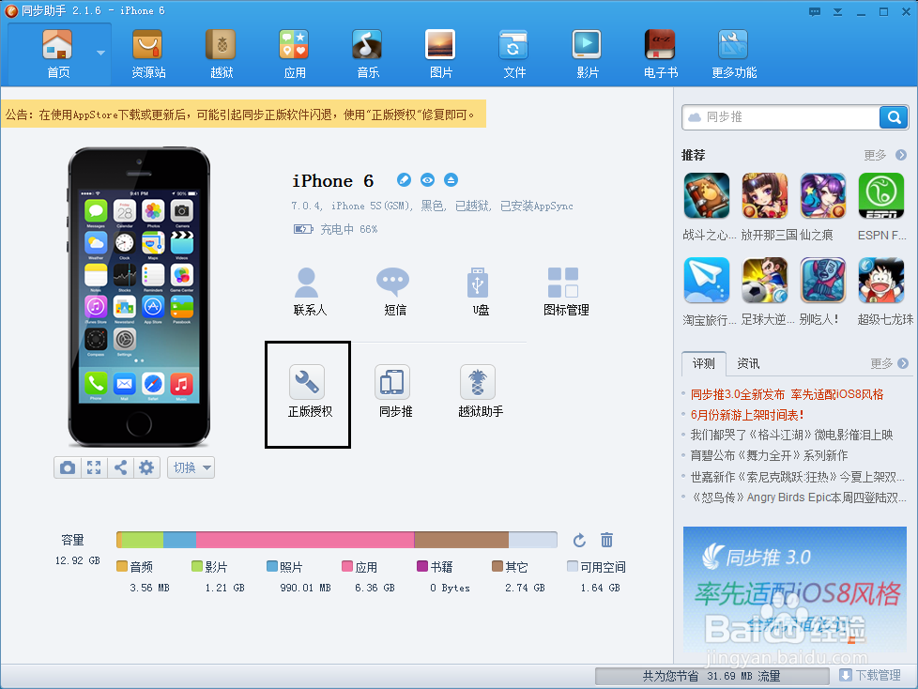Viewport: 918px width, 689px height.
Task: Open the Angry Birds Epic article link
Action: pos(798,497)
